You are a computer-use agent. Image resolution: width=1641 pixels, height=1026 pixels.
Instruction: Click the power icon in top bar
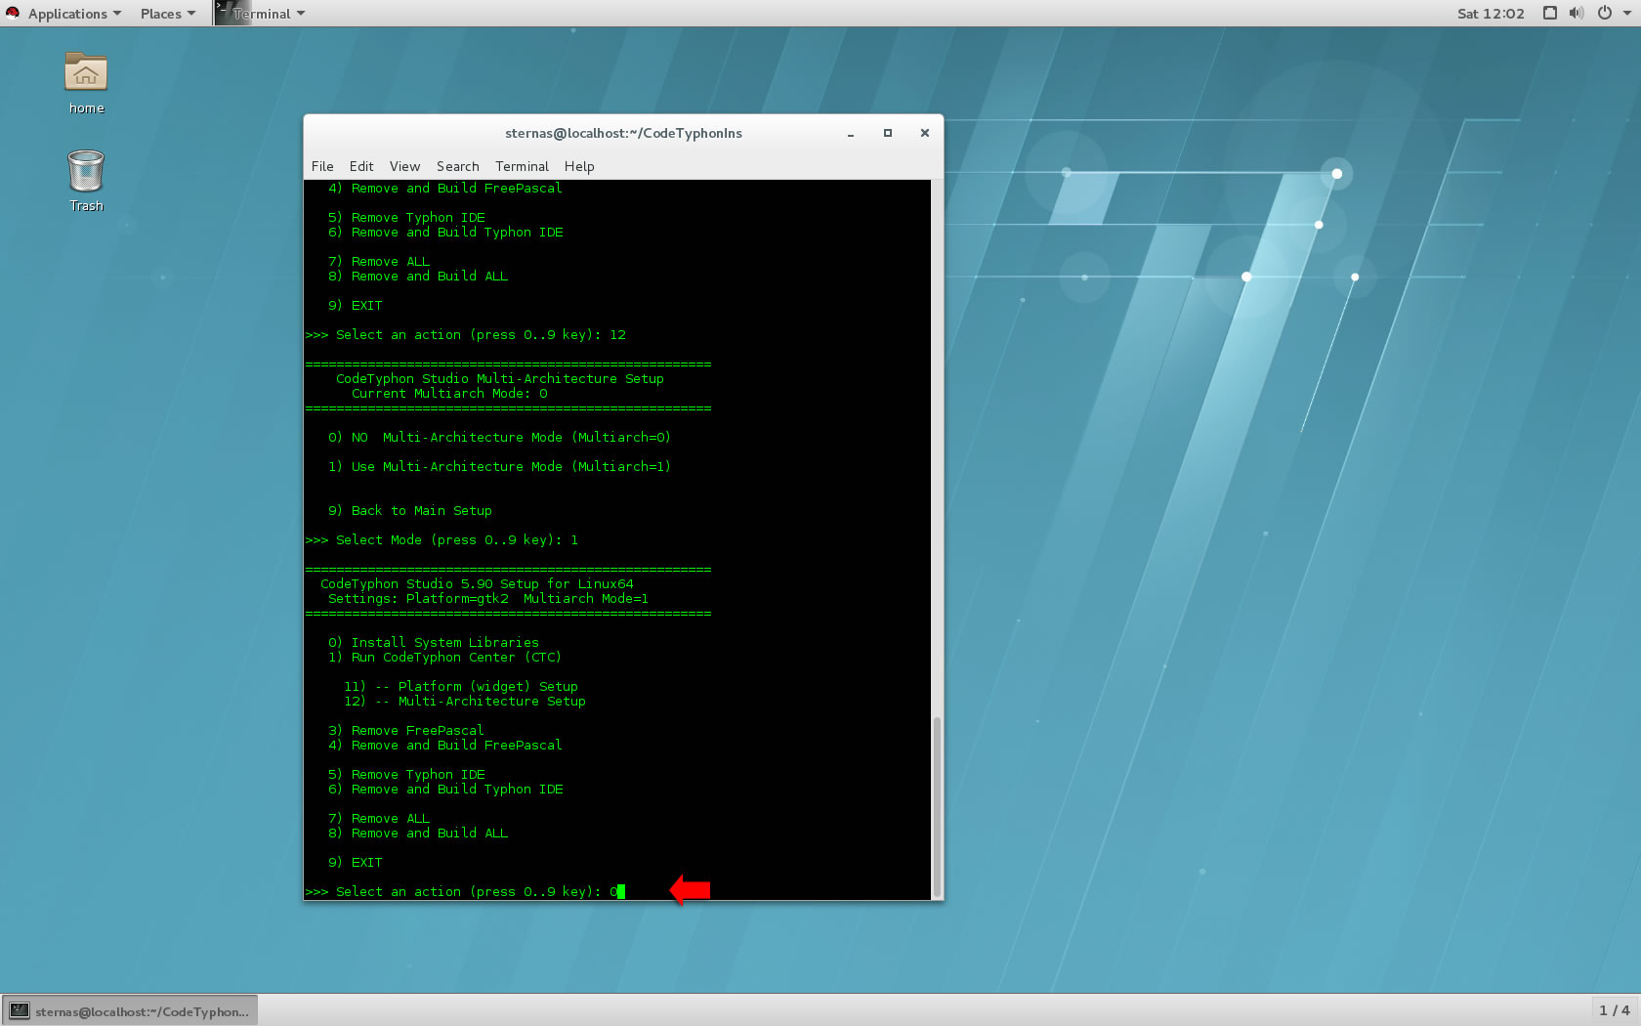click(x=1604, y=13)
